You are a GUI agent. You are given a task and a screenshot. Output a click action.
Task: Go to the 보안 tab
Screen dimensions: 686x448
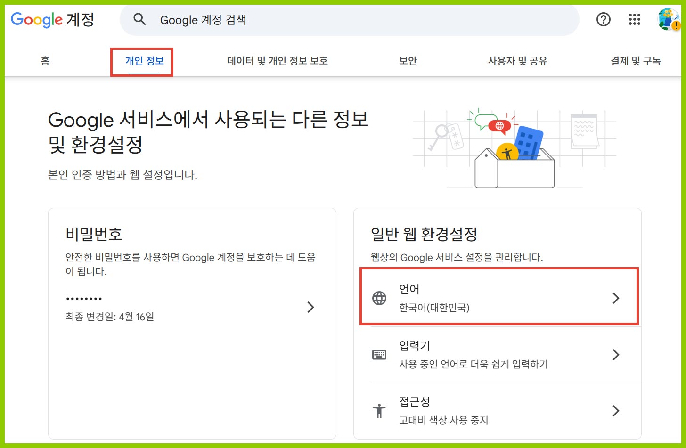point(408,61)
